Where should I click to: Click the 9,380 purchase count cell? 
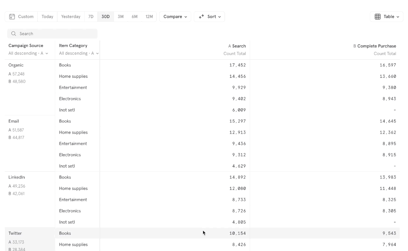(389, 88)
